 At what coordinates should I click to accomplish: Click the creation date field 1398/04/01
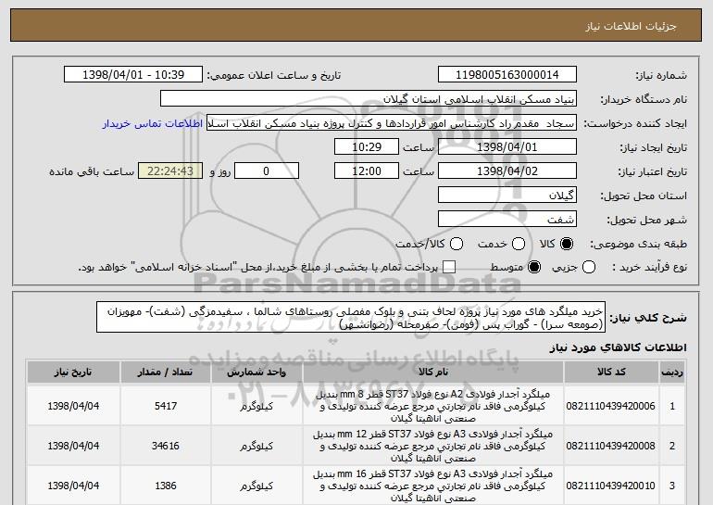[507, 147]
